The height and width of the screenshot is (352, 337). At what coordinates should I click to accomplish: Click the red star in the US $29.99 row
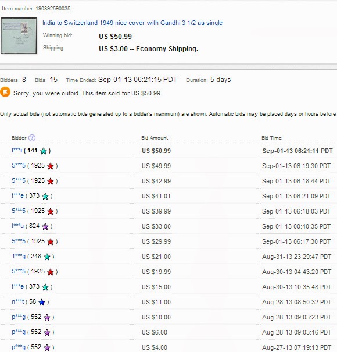[51, 242]
